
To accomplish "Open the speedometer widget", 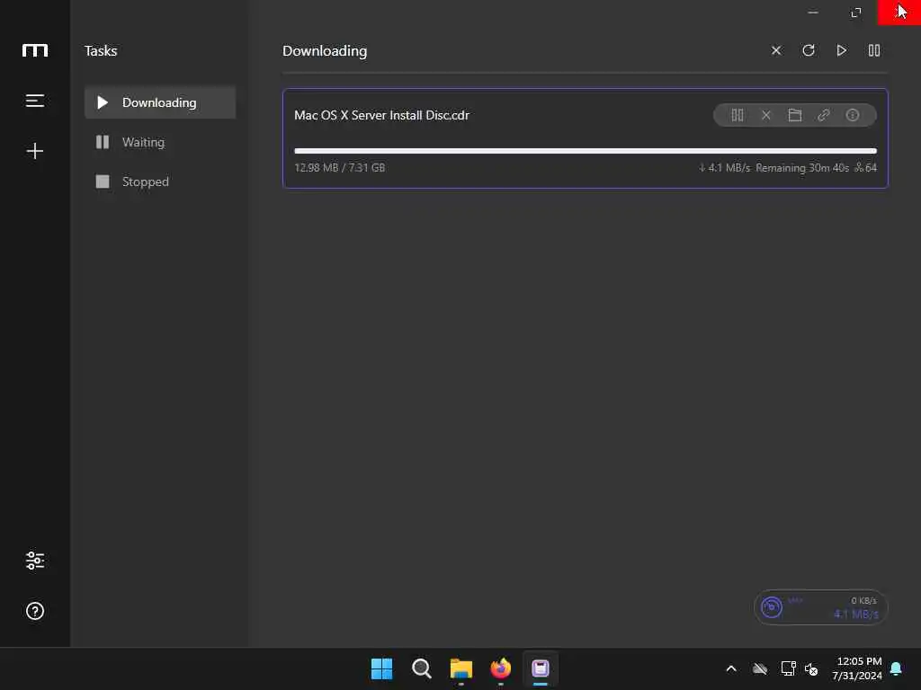I will [x=820, y=607].
